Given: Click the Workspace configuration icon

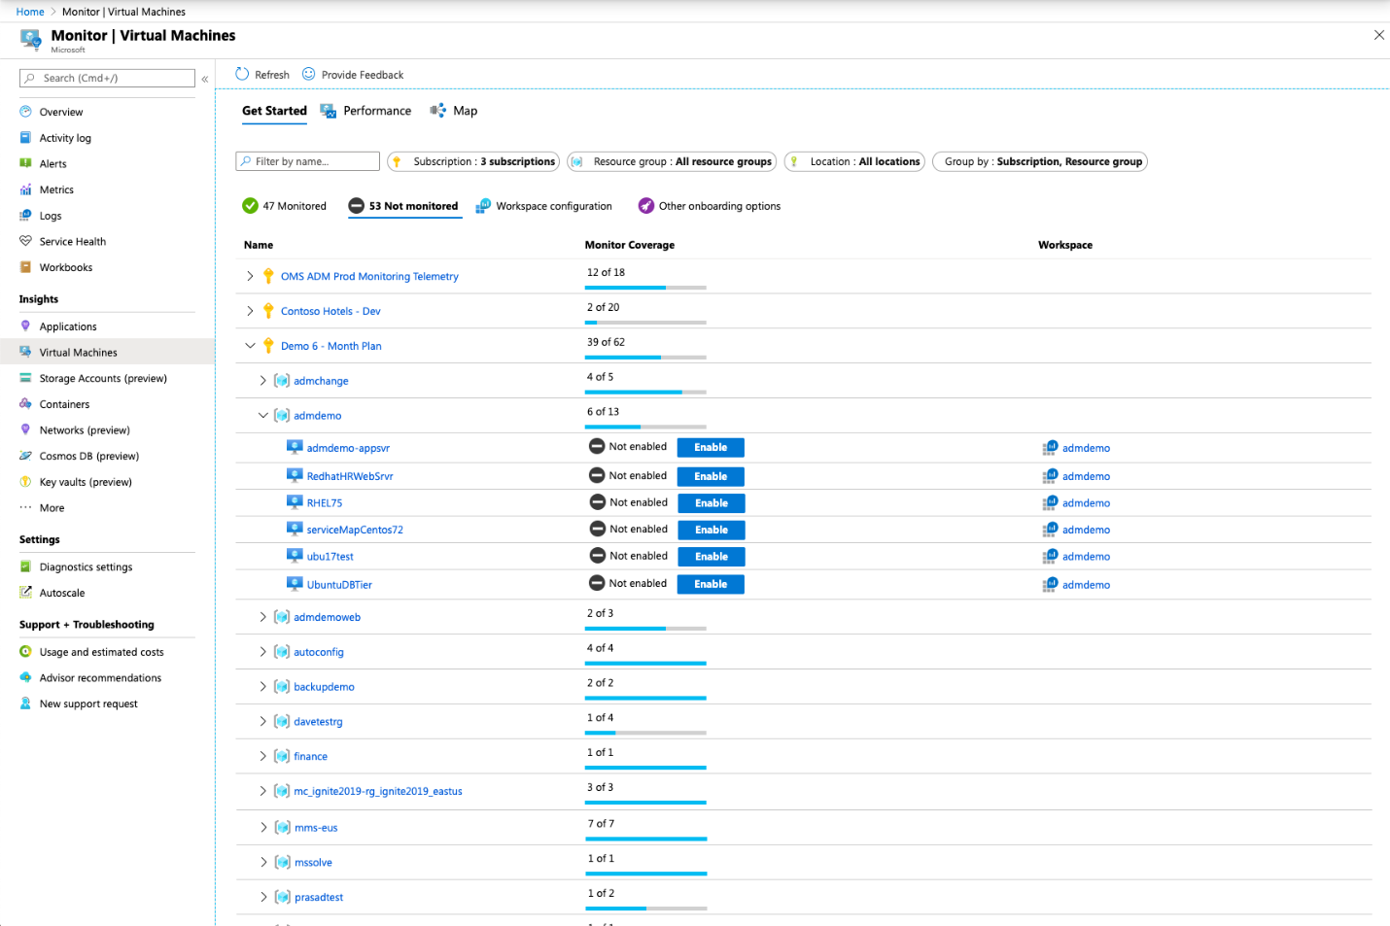Looking at the screenshot, I should (x=483, y=206).
